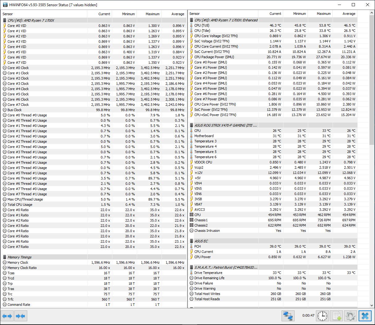Click the Total CPU Usage icon
The height and width of the screenshot is (325, 375).
pyautogui.click(x=5, y=205)
